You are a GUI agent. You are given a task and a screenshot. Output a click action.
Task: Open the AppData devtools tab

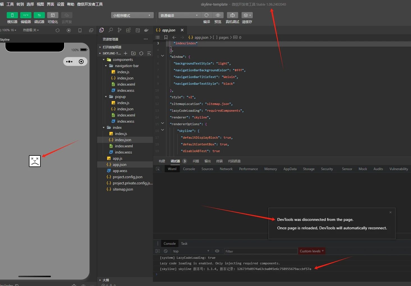(290, 169)
